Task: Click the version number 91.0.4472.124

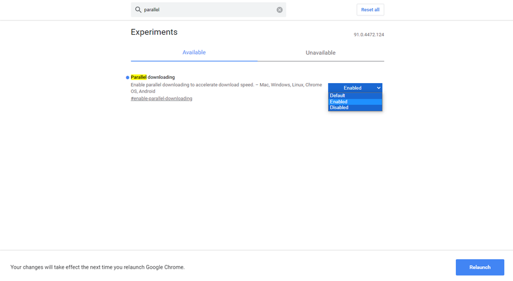Action: [369, 35]
